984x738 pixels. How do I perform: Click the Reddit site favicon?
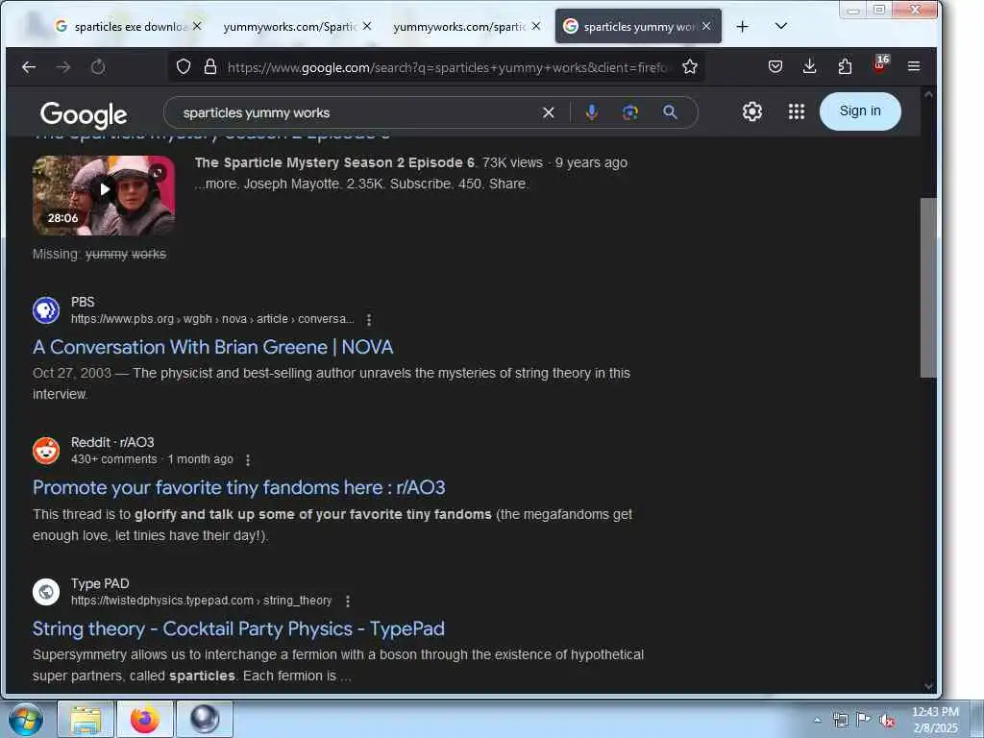pos(46,451)
